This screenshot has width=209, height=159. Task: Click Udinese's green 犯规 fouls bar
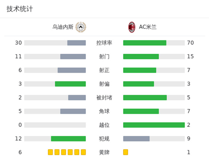[68, 138]
